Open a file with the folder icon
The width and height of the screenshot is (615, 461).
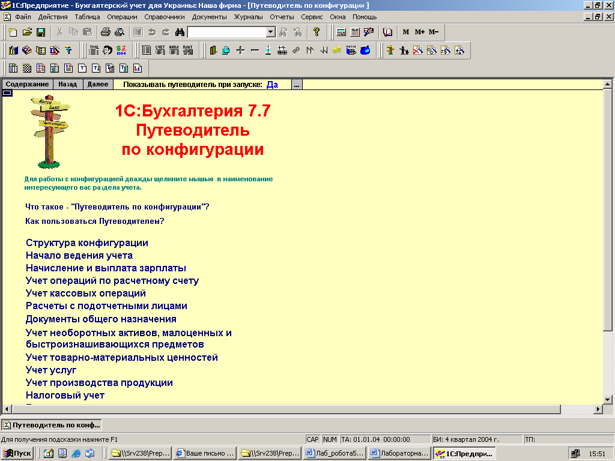tap(26, 32)
